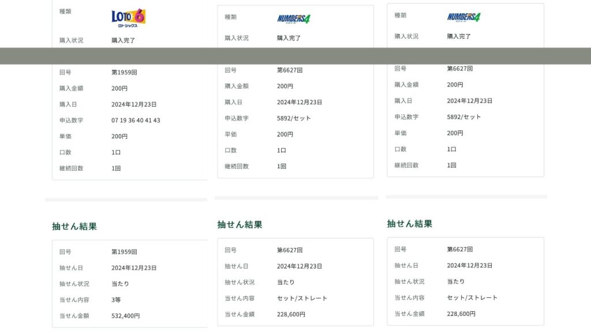The height and width of the screenshot is (332, 591).
Task: Select the 3等 prize rank value
Action: [116, 300]
